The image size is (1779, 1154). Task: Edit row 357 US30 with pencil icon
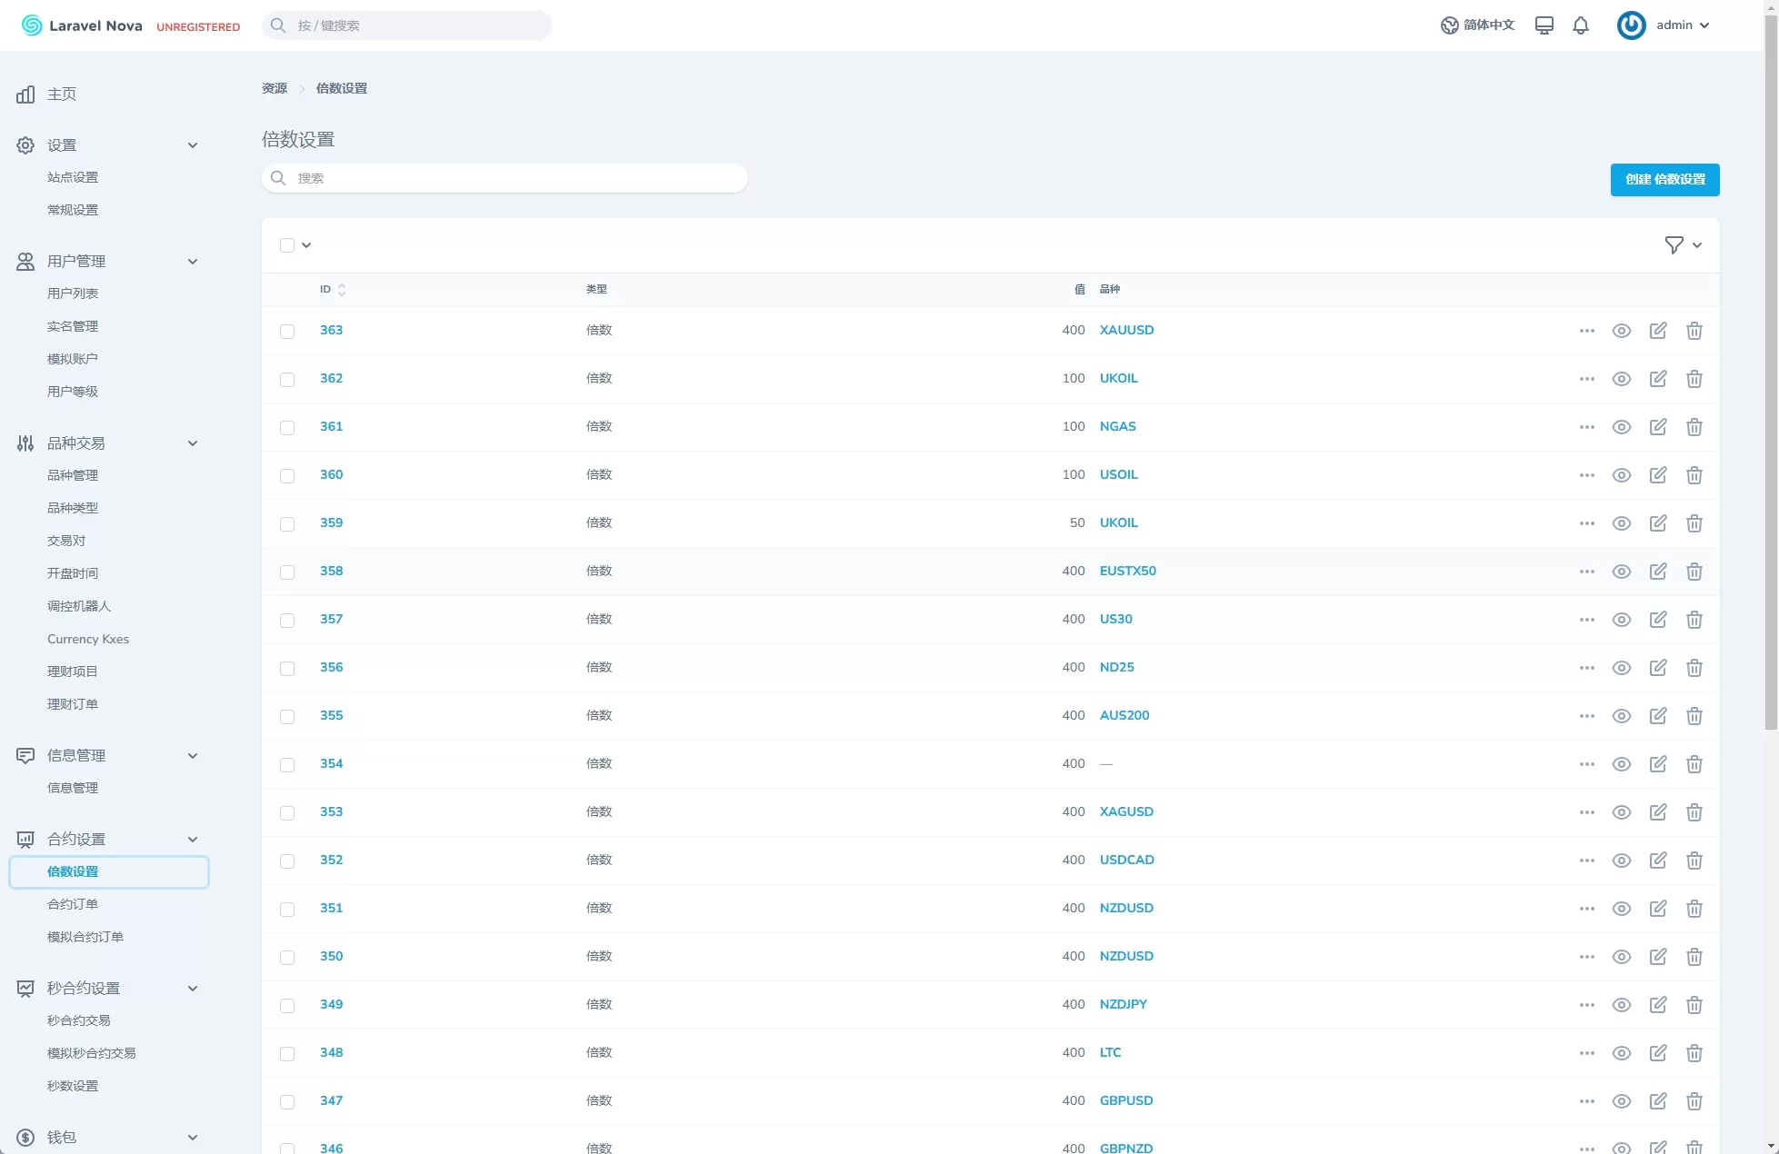tap(1657, 620)
